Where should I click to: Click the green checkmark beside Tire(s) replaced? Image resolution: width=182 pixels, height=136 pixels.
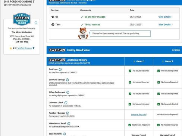click(82, 25)
